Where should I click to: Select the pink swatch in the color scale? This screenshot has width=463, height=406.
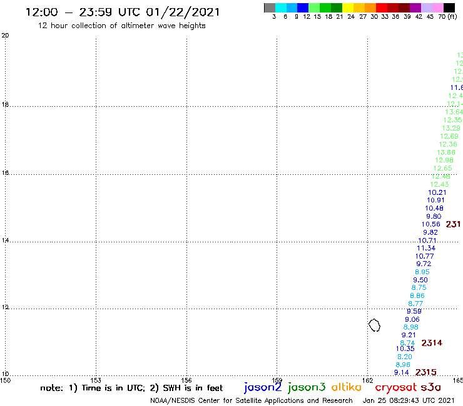[x=437, y=7]
